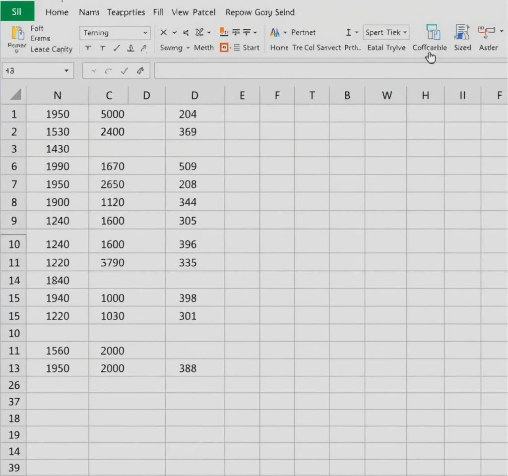Click inside the formula bar input field
The width and height of the screenshot is (508, 476).
coord(327,71)
